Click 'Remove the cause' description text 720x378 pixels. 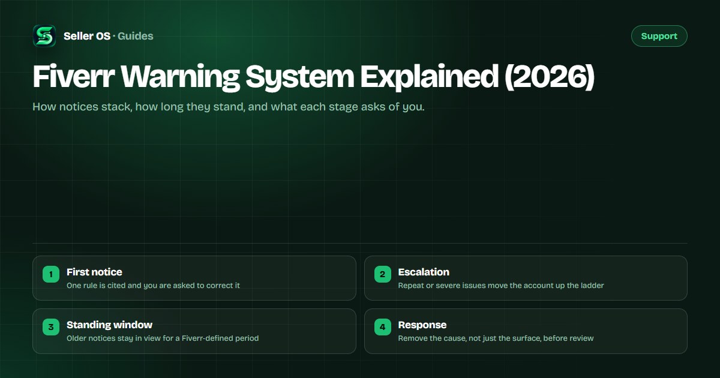[x=496, y=338]
